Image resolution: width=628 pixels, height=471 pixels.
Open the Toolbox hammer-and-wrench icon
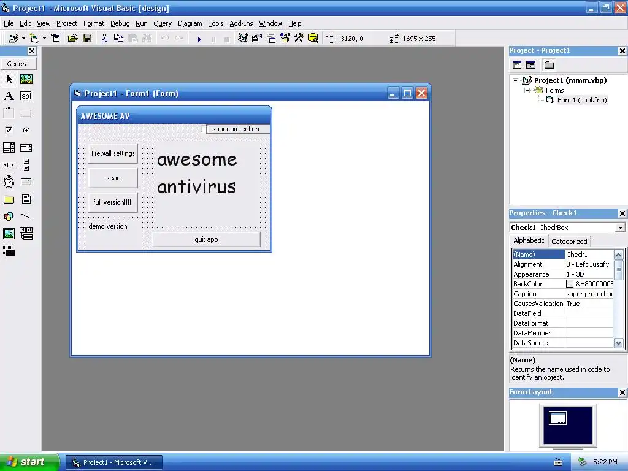click(299, 39)
